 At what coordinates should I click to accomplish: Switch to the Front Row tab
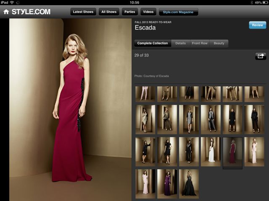pyautogui.click(x=200, y=43)
